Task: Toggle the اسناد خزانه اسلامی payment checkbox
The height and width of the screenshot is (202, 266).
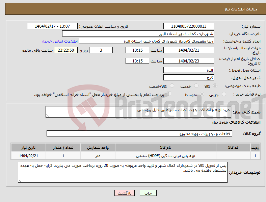Action: coord(169,94)
